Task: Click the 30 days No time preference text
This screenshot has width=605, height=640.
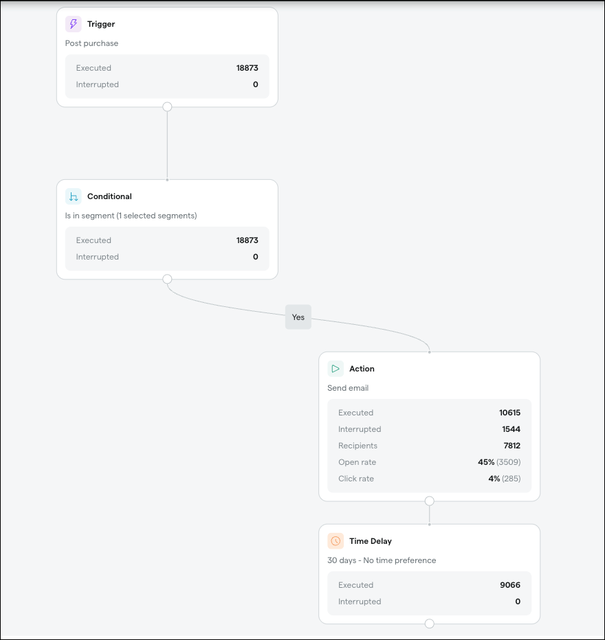Action: coord(380,560)
